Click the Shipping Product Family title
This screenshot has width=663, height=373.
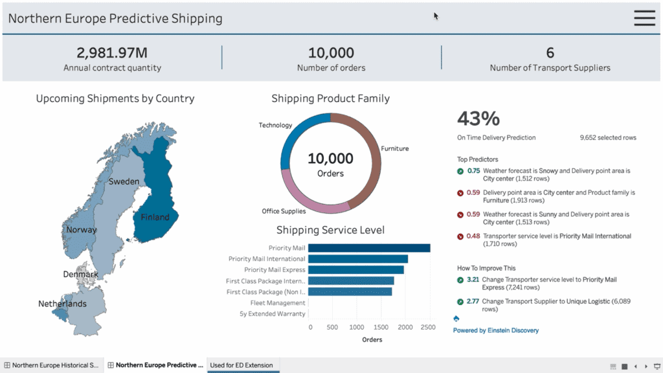[x=331, y=98]
